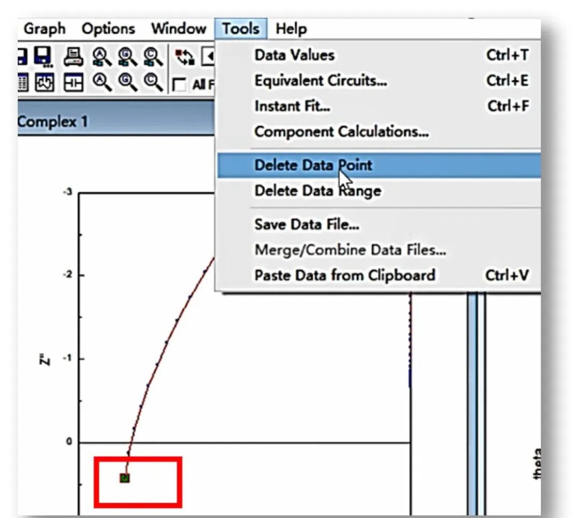
Task: Open the waveform fit window icon
Action: tap(45, 82)
